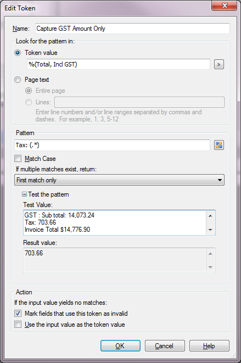Check Use the input value as token value
241x363 pixels.
pyautogui.click(x=18, y=325)
